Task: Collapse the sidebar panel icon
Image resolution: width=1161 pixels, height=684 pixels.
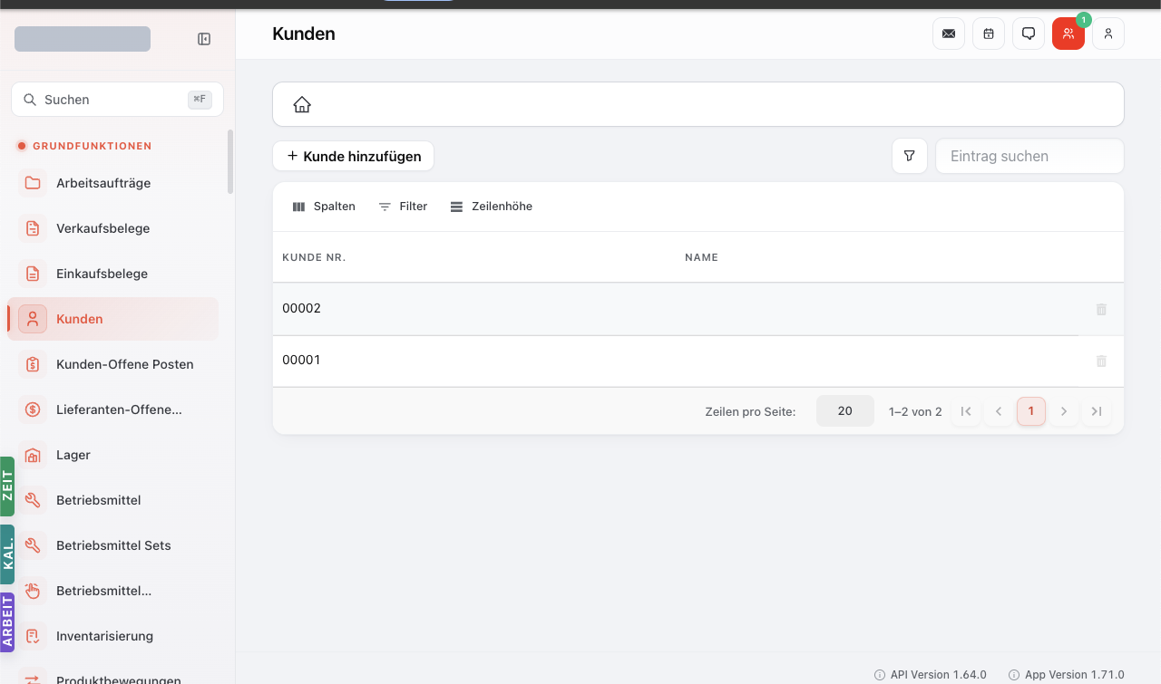Action: point(204,39)
